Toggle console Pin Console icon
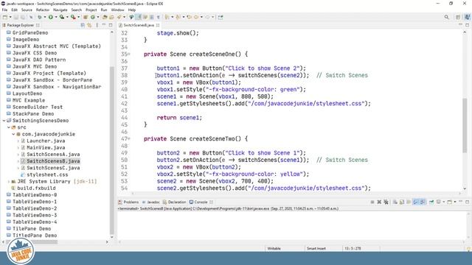This screenshot has height=265, width=472. click(431, 202)
